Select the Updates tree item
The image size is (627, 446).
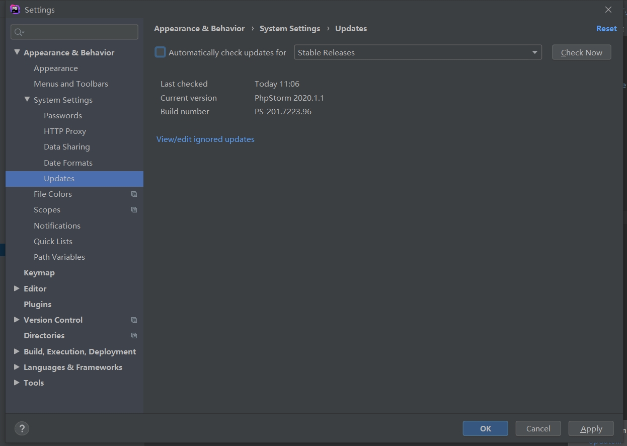click(x=74, y=179)
